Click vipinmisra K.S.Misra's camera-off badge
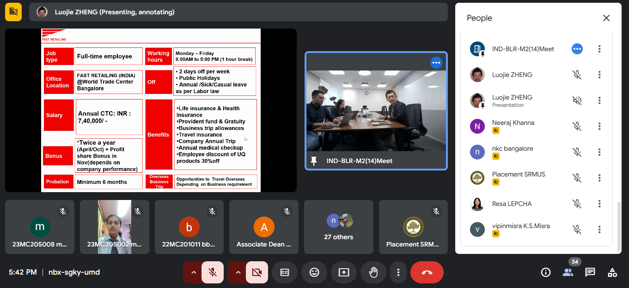This screenshot has height=288, width=629. [x=496, y=234]
